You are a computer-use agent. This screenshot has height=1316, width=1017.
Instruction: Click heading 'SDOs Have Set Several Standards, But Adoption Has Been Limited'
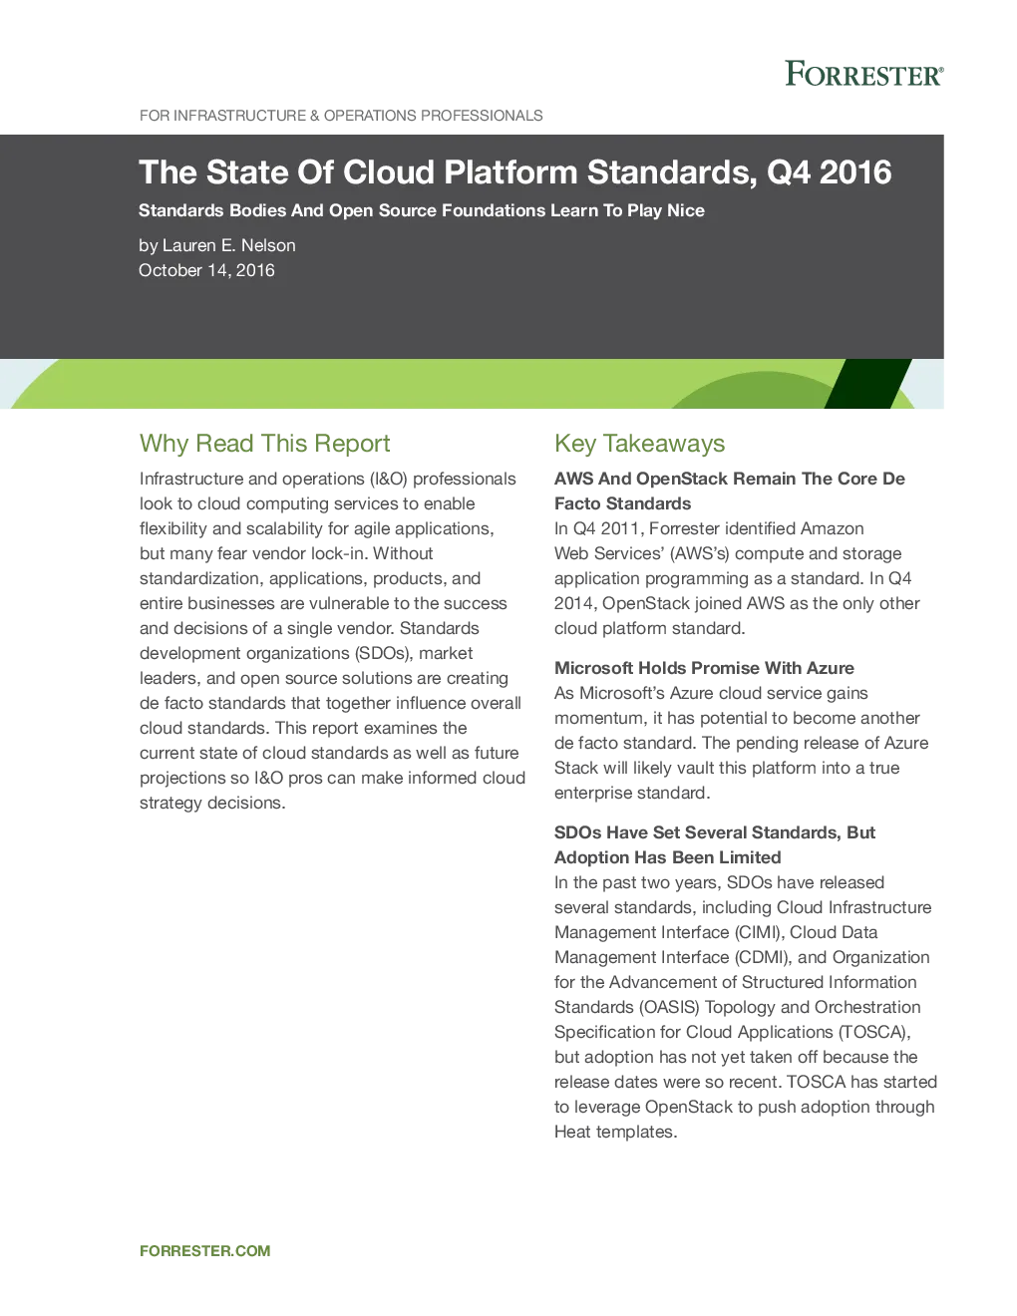715,845
